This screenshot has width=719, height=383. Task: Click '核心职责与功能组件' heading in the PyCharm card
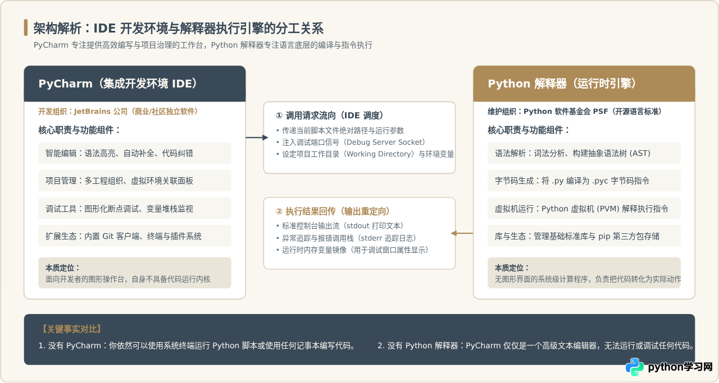point(80,130)
